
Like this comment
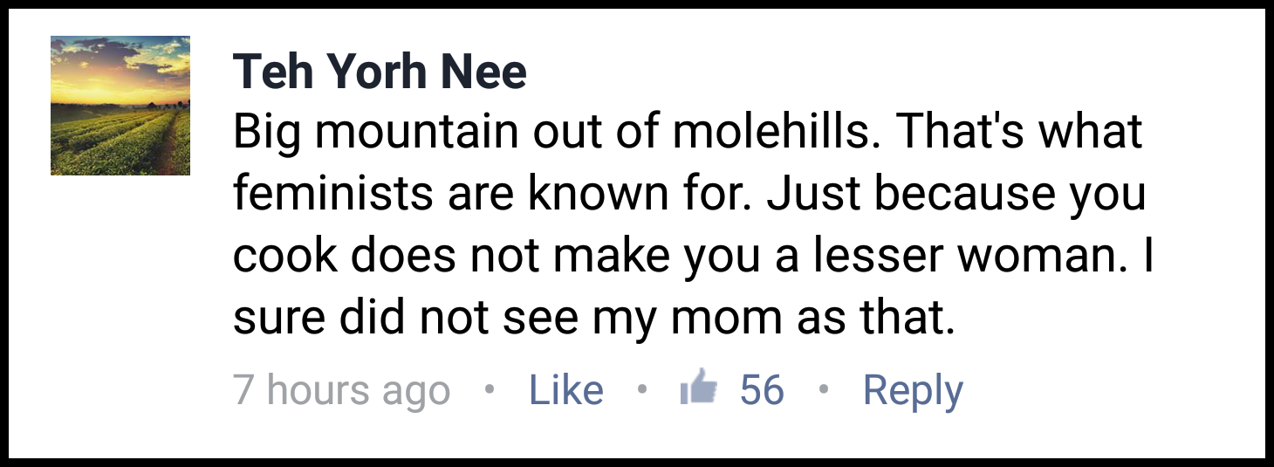click(566, 390)
